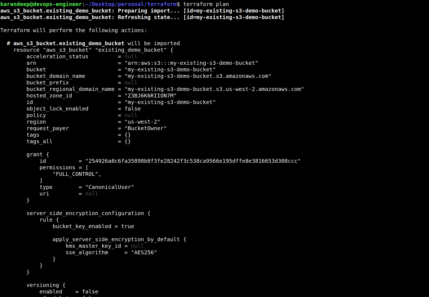This screenshot has width=429, height=297.
Task: Click the bucket_domain_name value string
Action: click(x=198, y=76)
